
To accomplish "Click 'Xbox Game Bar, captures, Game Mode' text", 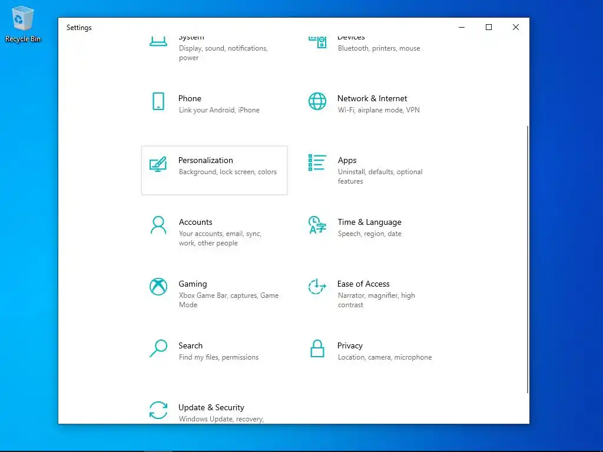I will (228, 300).
